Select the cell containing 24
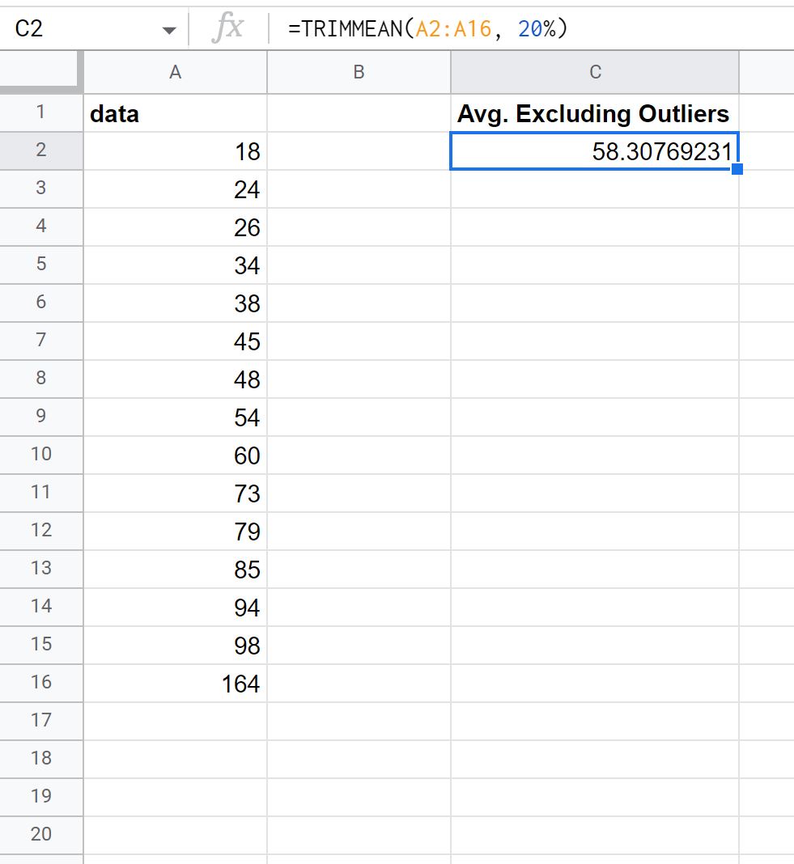This screenshot has height=864, width=794. [176, 189]
